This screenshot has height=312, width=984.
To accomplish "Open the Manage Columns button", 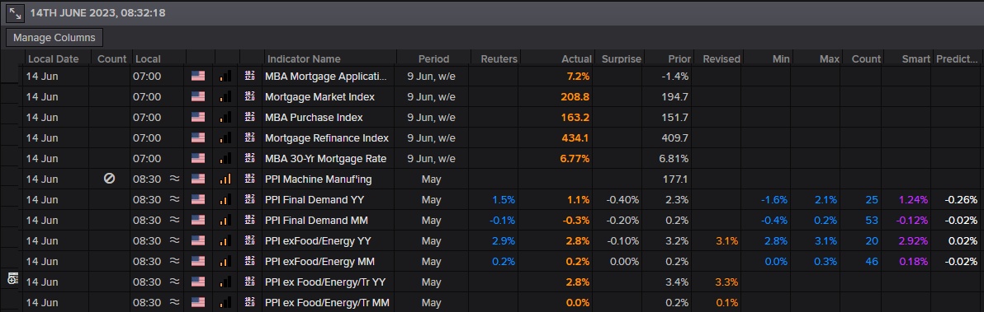I will click(54, 38).
